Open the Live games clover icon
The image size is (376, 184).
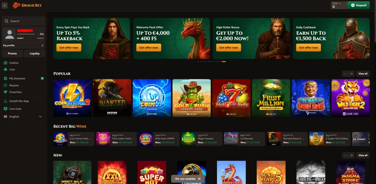pyautogui.click(x=6, y=69)
